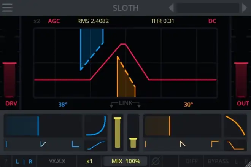
Task: Toggle the phase invert icon
Action: click(156, 161)
